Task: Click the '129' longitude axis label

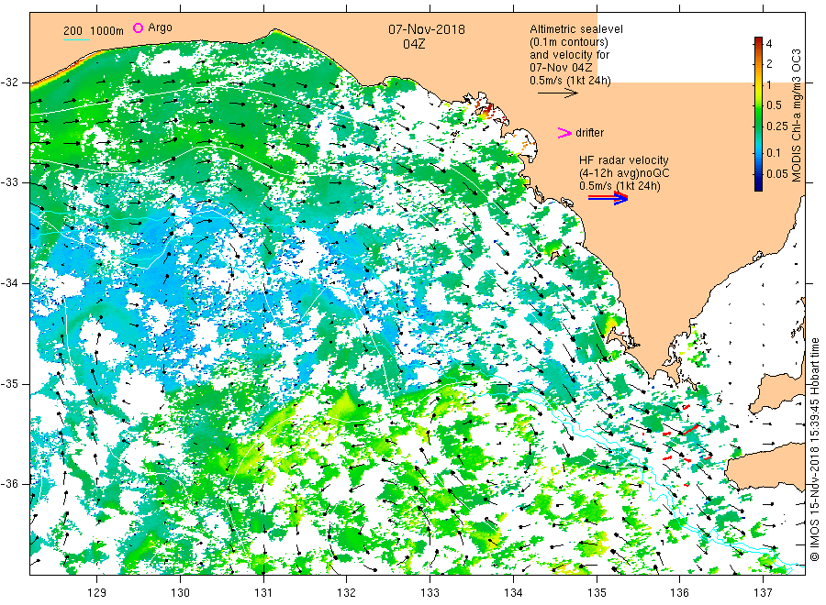Action: pyautogui.click(x=97, y=593)
